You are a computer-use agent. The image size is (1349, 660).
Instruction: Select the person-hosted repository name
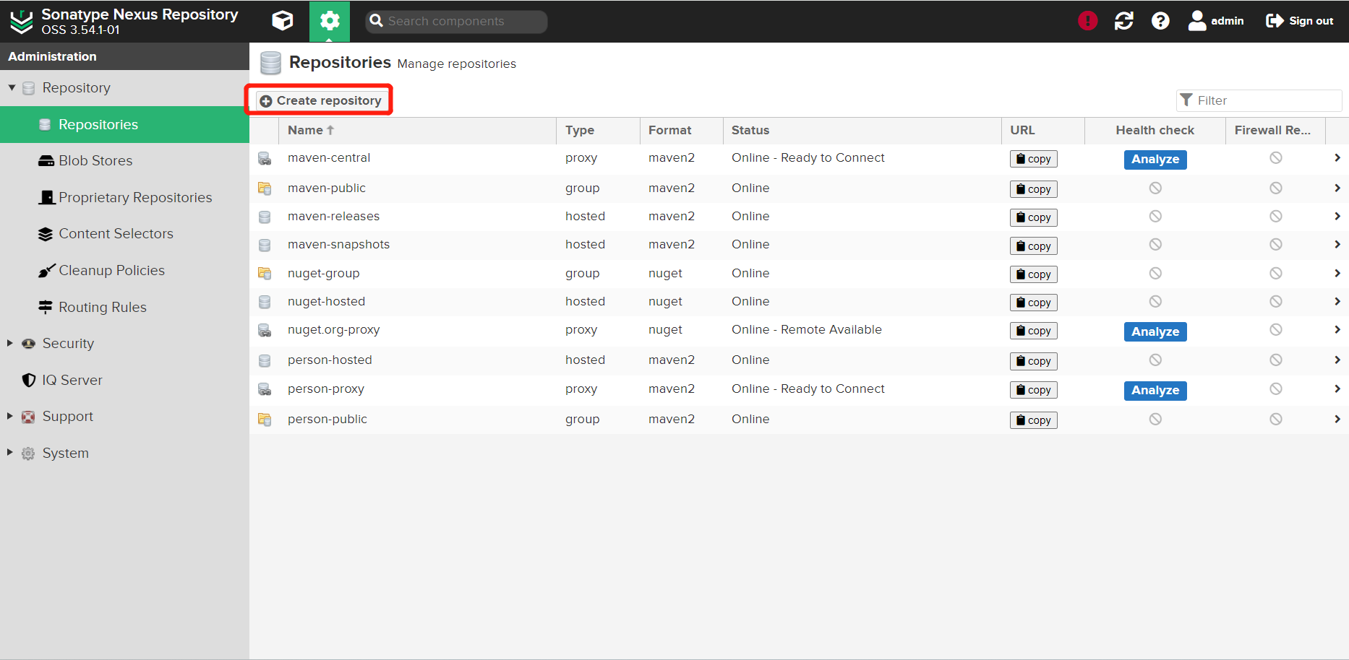pos(330,360)
